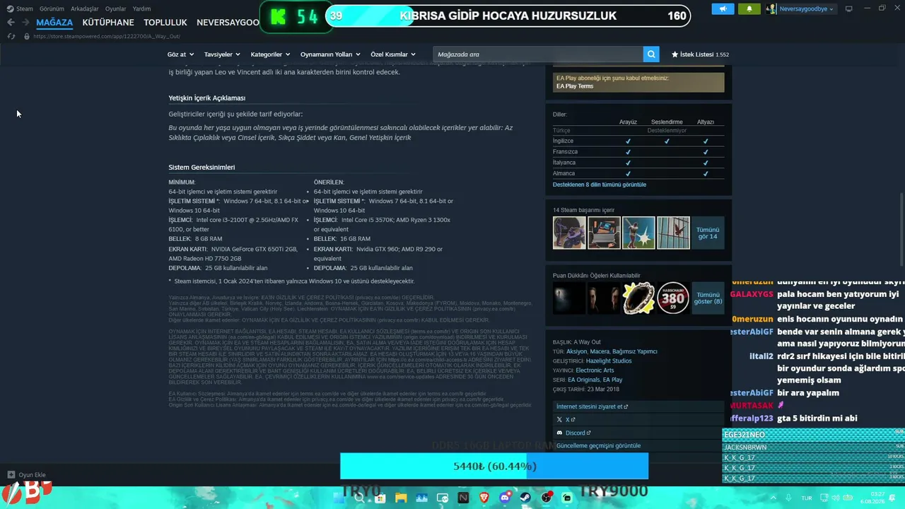Open Windows taskbar search

pos(359,498)
